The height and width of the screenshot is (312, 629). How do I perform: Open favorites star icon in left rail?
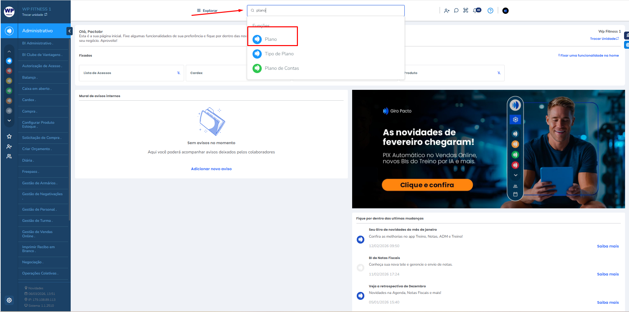(9, 136)
